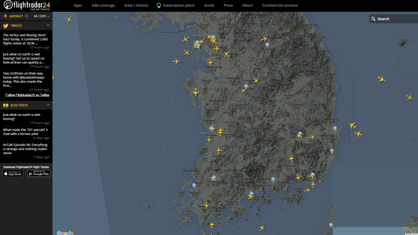Open the Press menu item
This screenshot has width=418, height=235.
pyautogui.click(x=228, y=5)
